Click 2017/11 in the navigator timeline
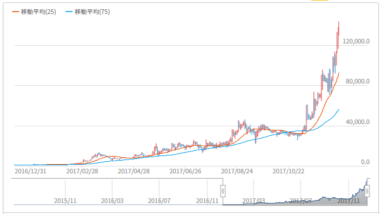 [349, 201]
